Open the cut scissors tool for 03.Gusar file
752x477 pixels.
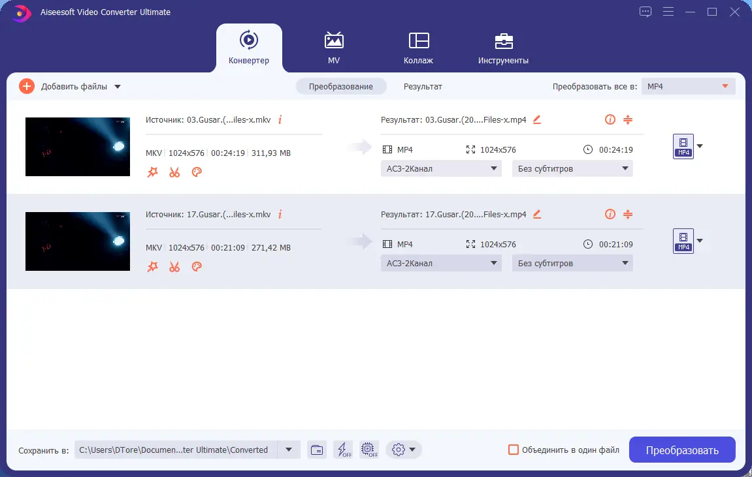[x=174, y=172]
